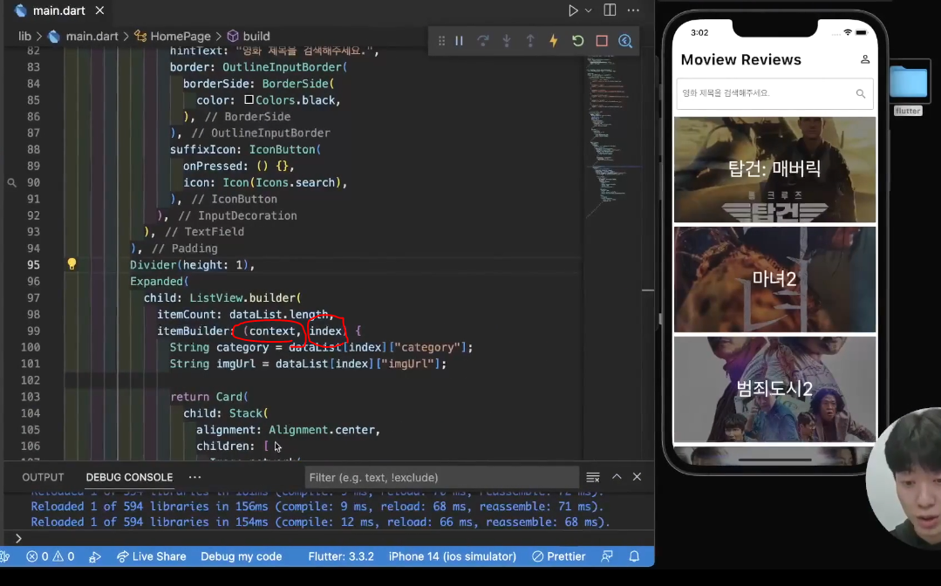941x586 pixels.
Task: Stop the debug session
Action: (602, 41)
